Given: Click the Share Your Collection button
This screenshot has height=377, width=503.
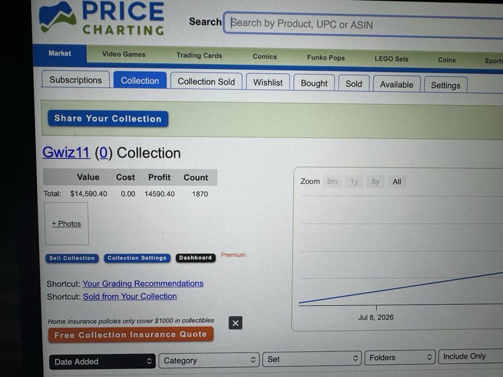Looking at the screenshot, I should tap(108, 119).
